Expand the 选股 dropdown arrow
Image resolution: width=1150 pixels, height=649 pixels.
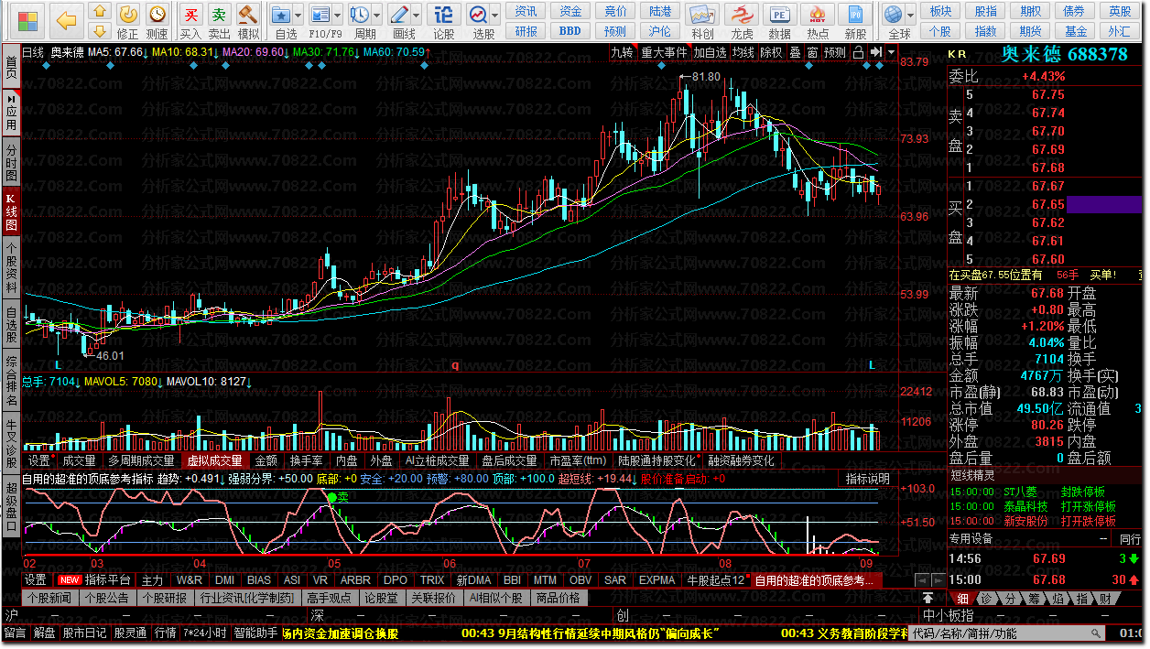click(x=495, y=15)
